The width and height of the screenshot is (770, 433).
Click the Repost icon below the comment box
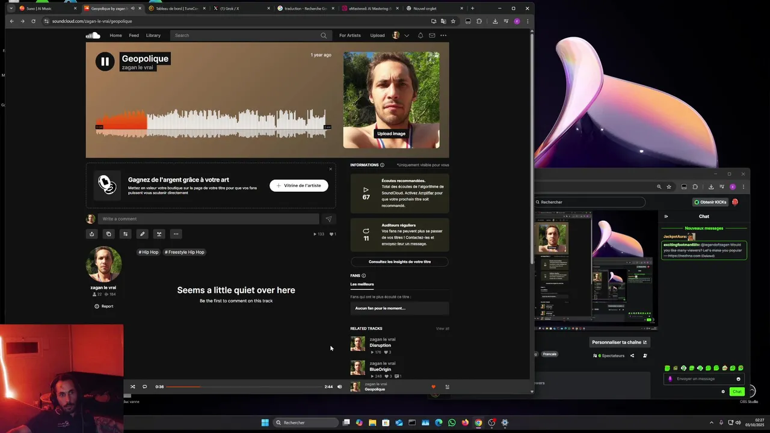[x=126, y=234]
